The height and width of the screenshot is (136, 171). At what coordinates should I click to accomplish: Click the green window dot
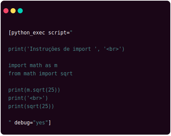click(x=20, y=11)
